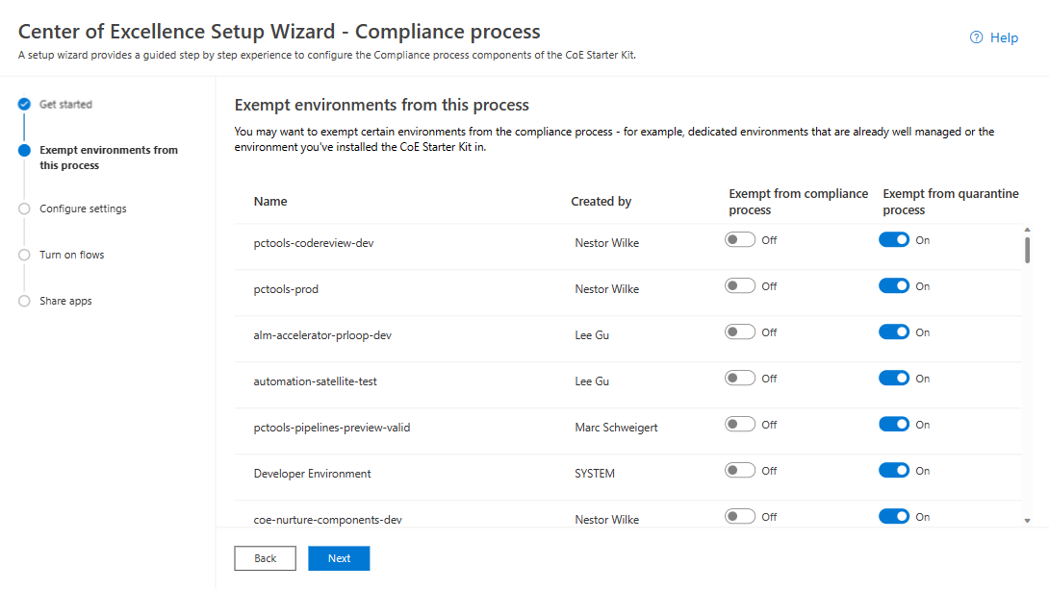Jump to the Turn on flows step
This screenshot has width=1049, height=589.
coord(71,255)
